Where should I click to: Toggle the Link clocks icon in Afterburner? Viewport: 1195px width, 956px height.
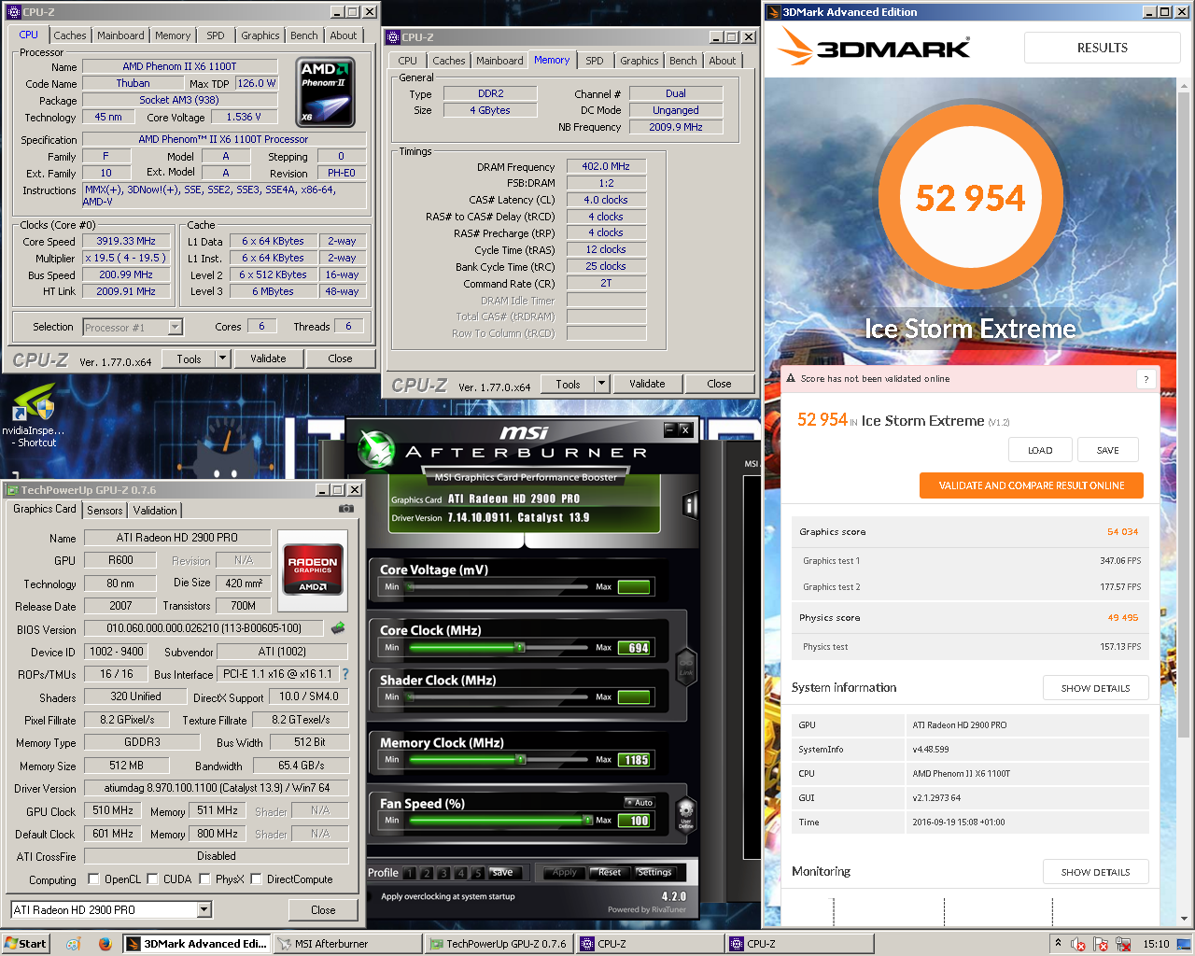point(686,668)
